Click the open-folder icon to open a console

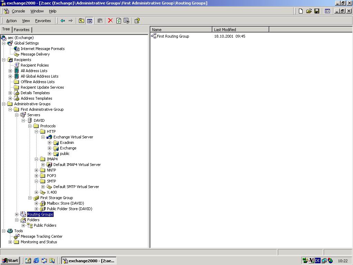coord(309,11)
